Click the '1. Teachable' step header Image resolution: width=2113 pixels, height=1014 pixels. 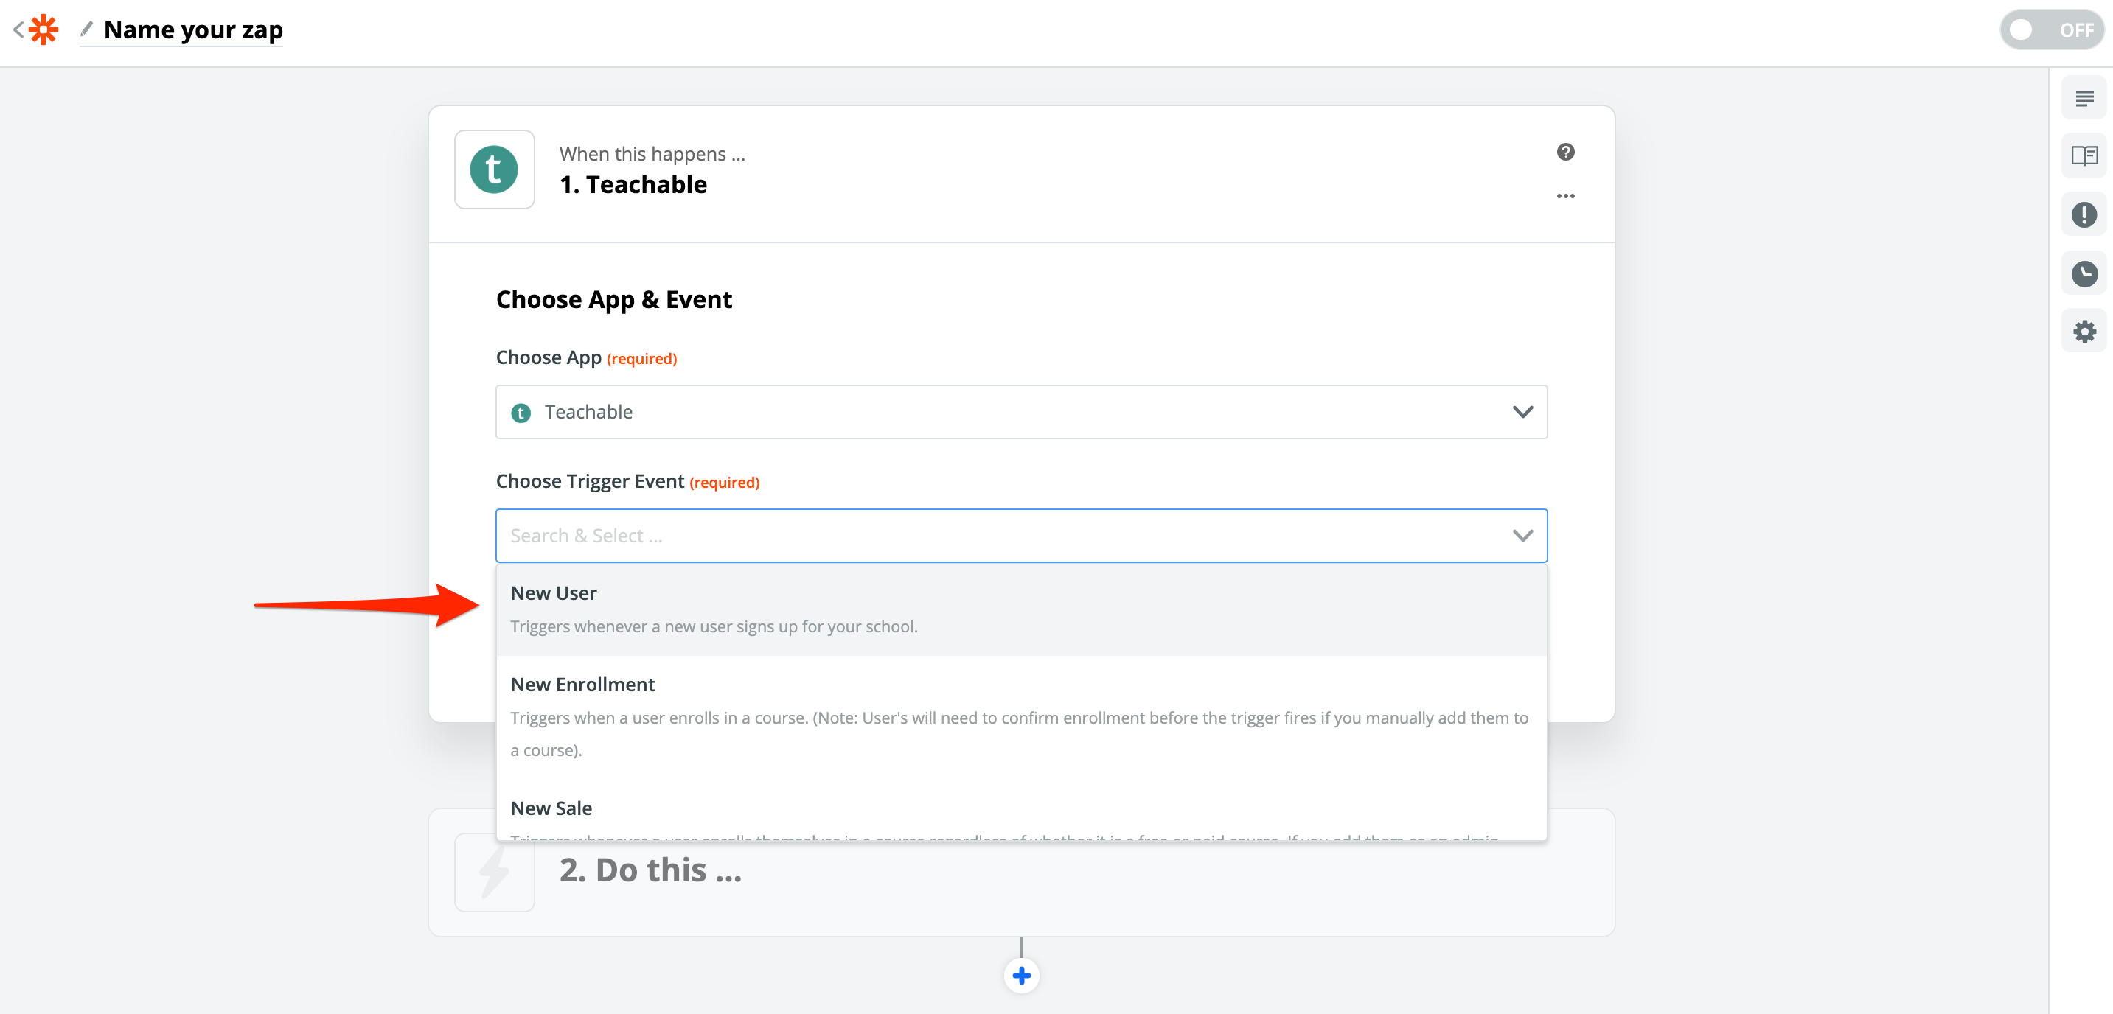(633, 184)
